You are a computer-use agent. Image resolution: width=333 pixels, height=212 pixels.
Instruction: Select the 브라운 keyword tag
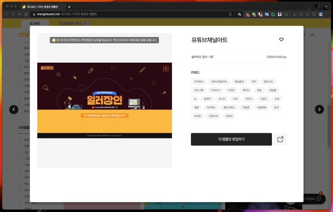pos(198,116)
